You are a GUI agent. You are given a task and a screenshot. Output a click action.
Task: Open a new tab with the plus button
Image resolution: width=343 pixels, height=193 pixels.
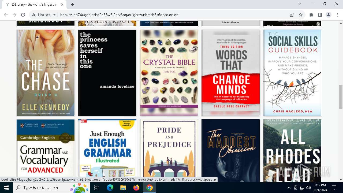click(72, 5)
